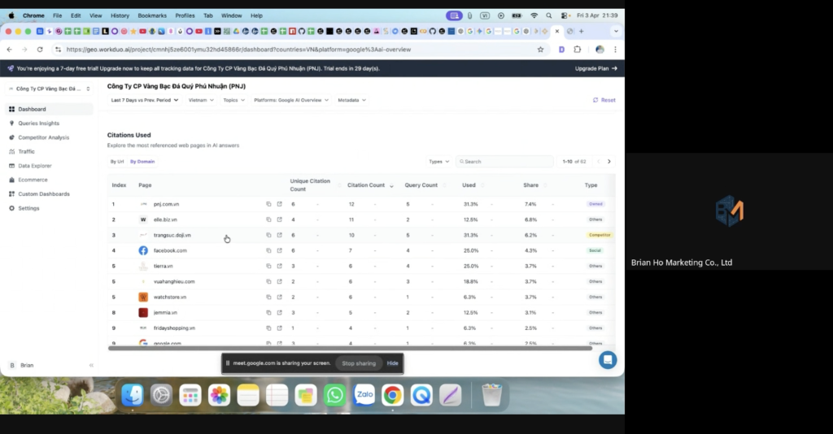Copy the pnj.com.vn domain via copy icon
Image resolution: width=833 pixels, height=434 pixels.
(268, 204)
